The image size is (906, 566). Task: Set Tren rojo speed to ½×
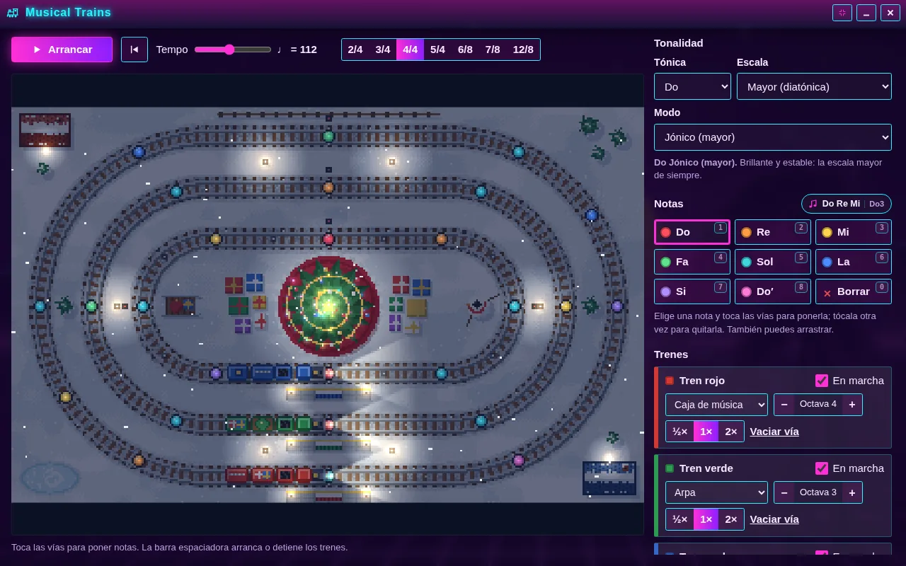click(679, 432)
